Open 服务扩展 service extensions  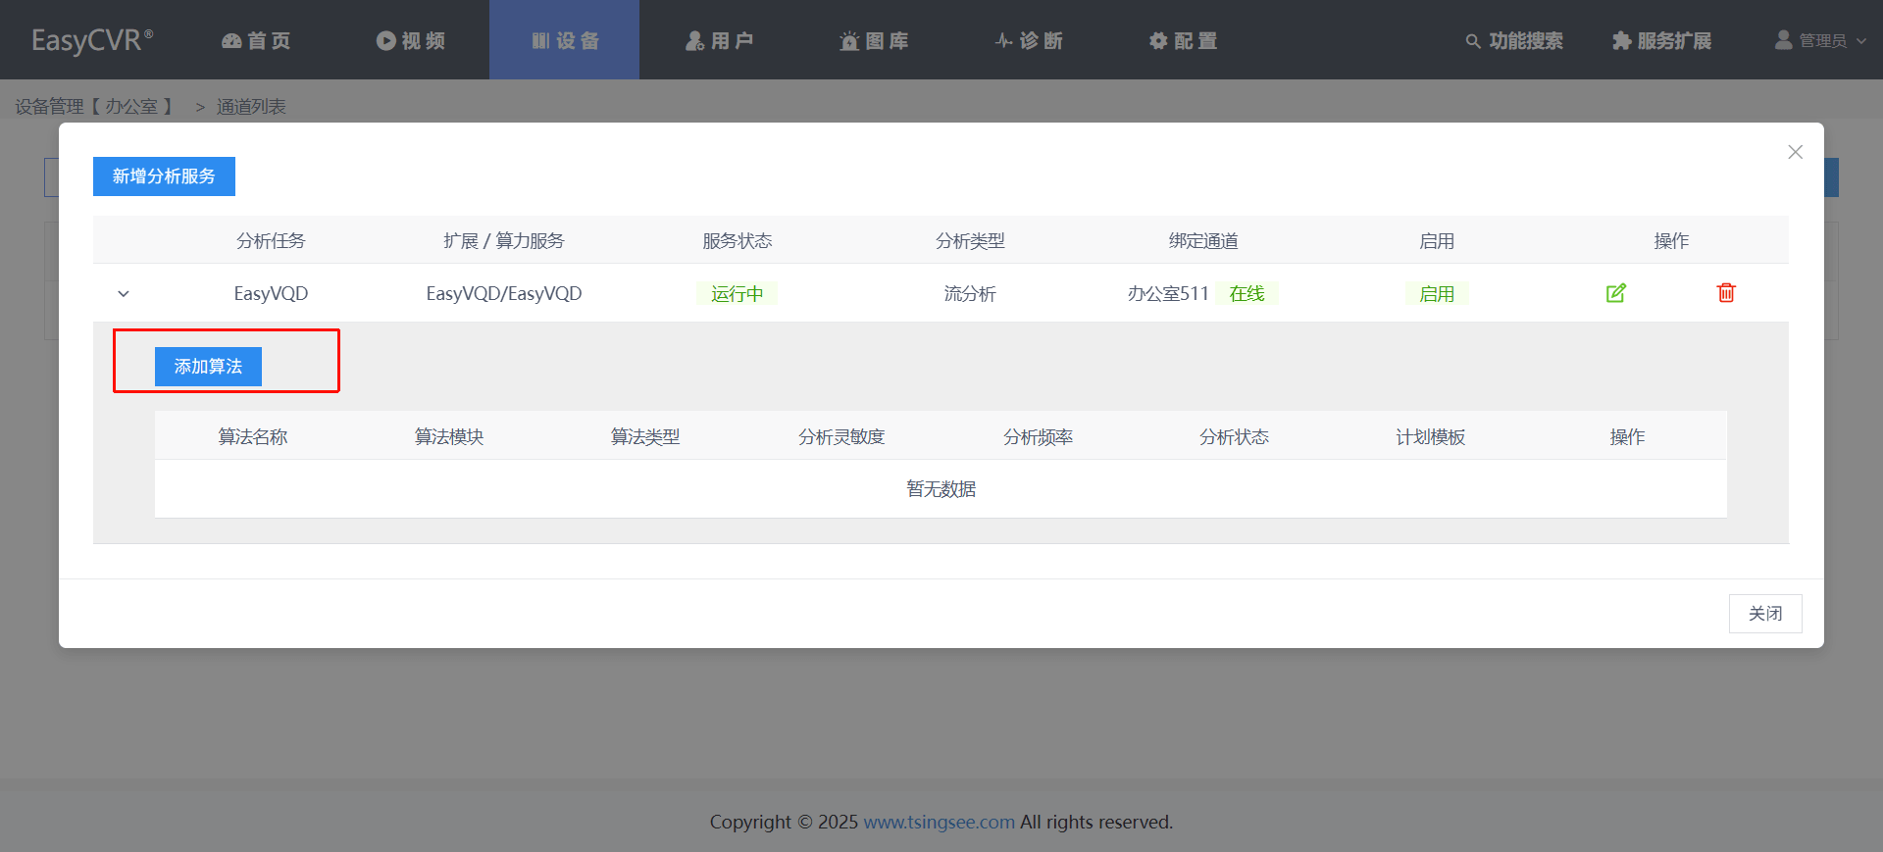tap(1661, 40)
